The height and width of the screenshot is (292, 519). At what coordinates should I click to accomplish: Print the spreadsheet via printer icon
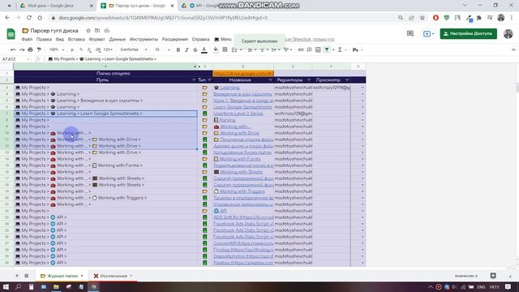pyautogui.click(x=31, y=49)
